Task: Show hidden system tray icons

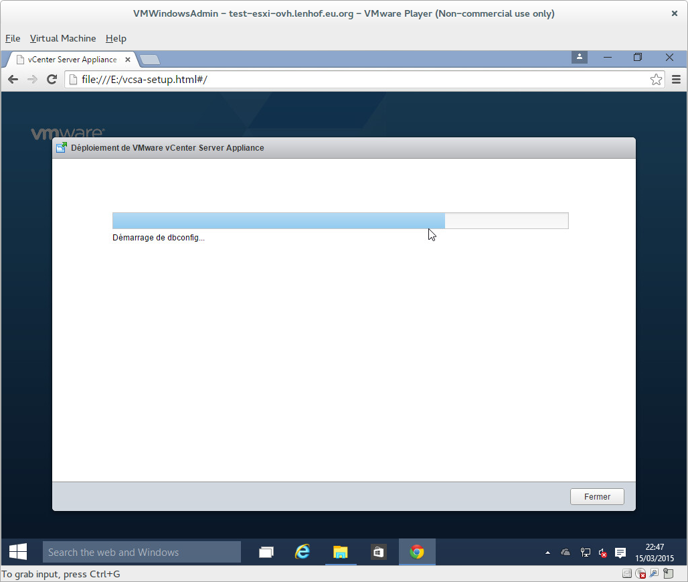Action: click(x=547, y=553)
